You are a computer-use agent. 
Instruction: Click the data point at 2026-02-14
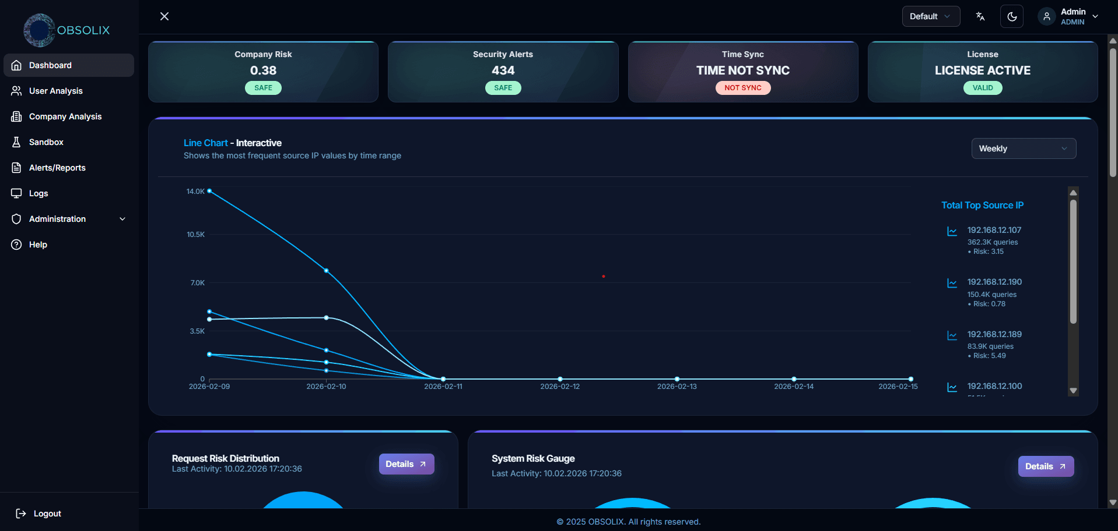tap(794, 379)
